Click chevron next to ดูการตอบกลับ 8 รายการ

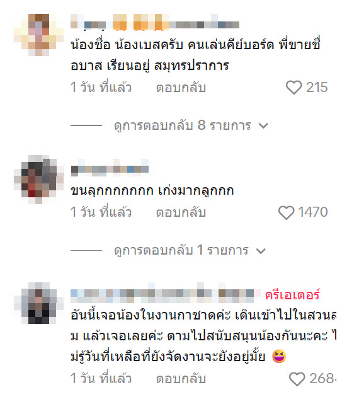[x=263, y=126]
